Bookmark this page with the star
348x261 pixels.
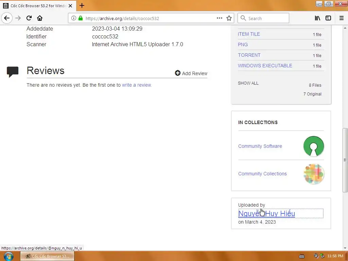click(x=229, y=18)
